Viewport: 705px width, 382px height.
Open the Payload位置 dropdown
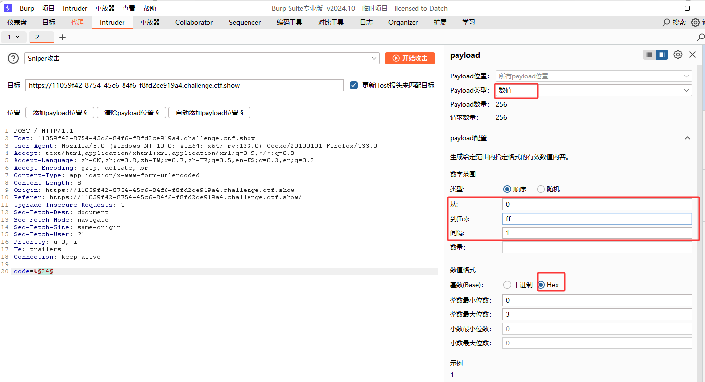tap(593, 76)
